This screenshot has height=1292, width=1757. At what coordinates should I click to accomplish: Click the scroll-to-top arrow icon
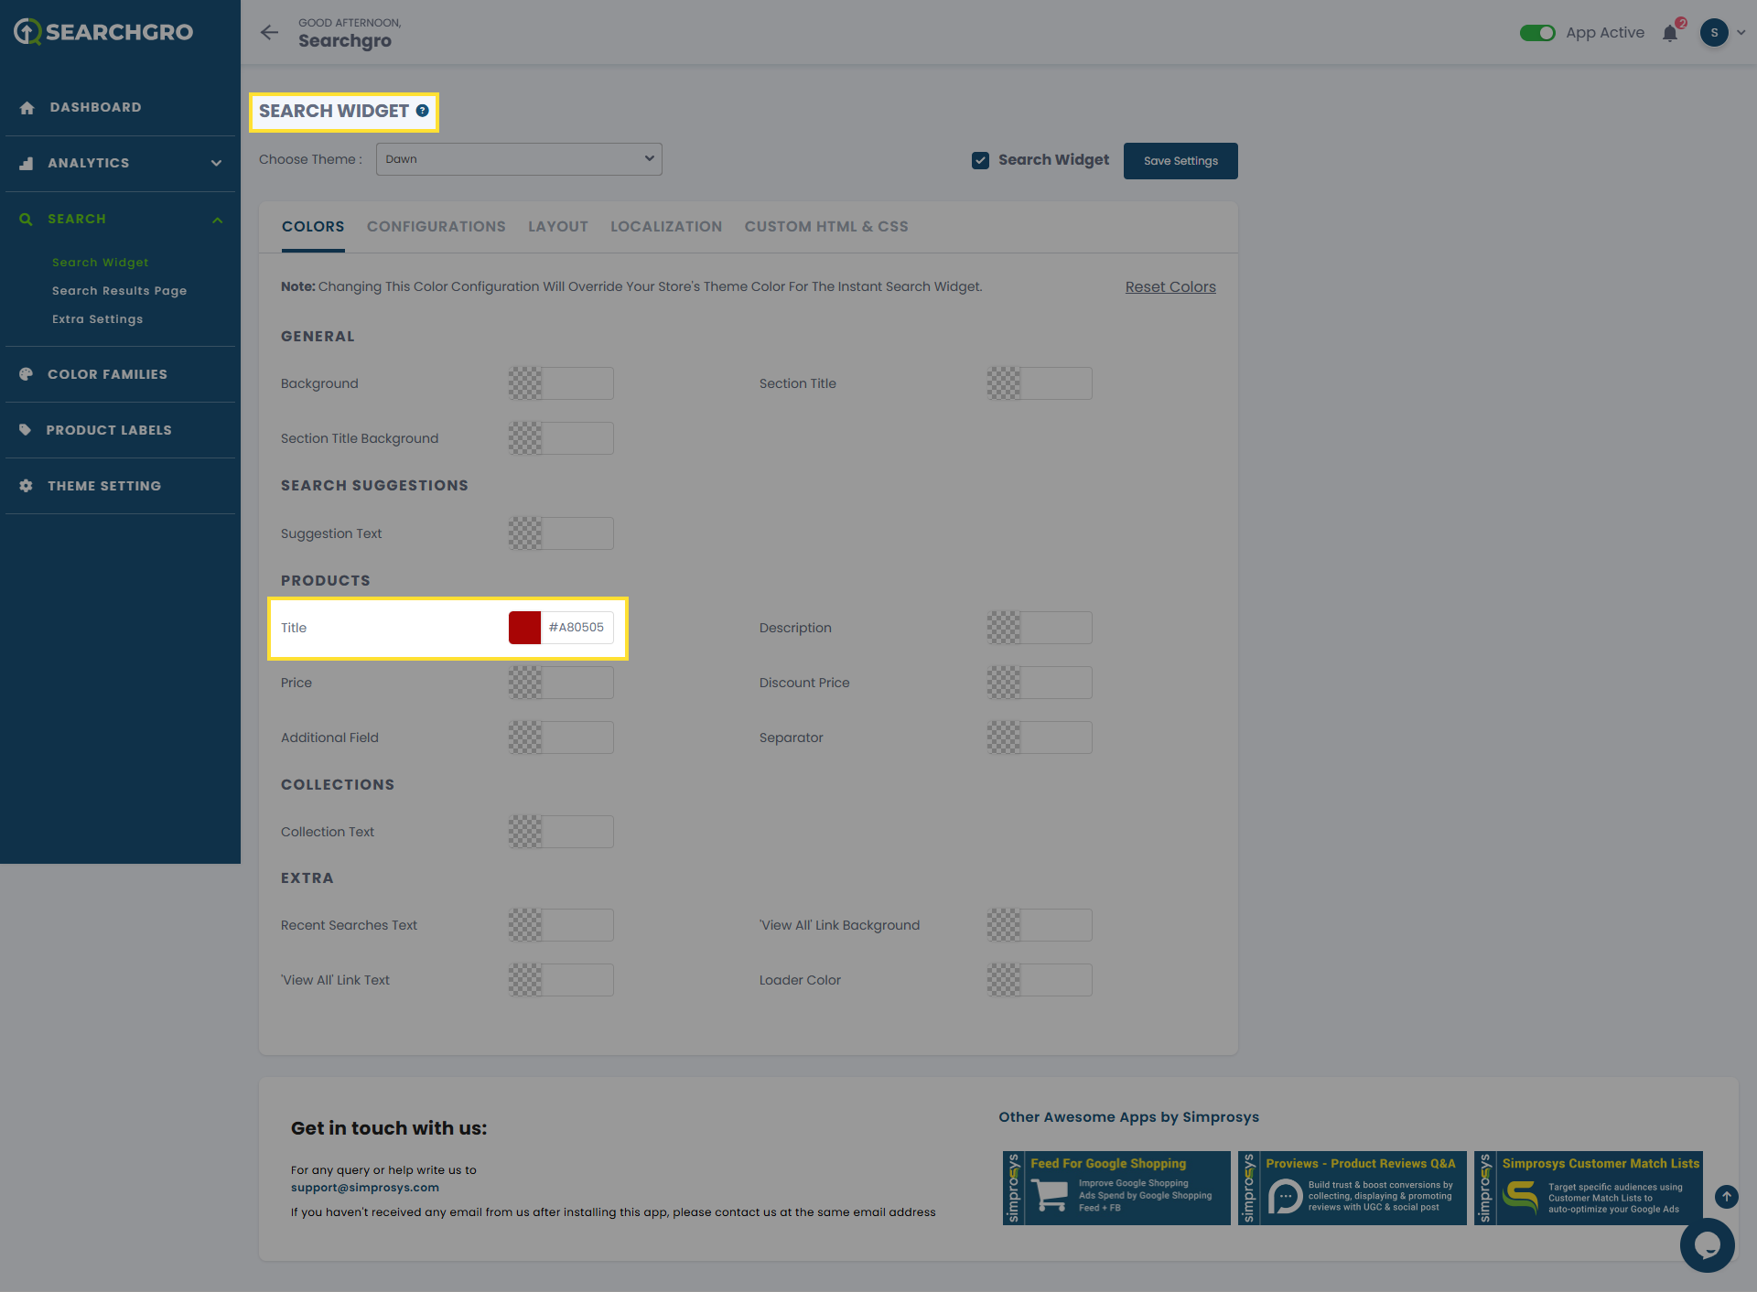[1726, 1196]
